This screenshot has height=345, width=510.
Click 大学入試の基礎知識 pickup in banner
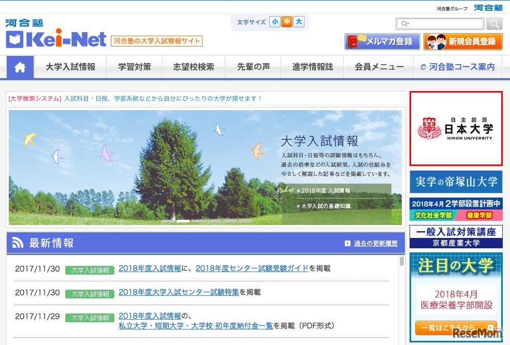tap(326, 206)
